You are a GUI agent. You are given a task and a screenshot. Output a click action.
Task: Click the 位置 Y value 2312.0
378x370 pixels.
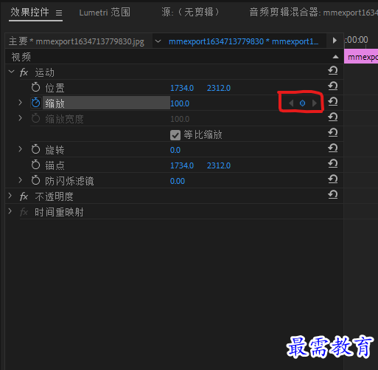[x=219, y=88]
